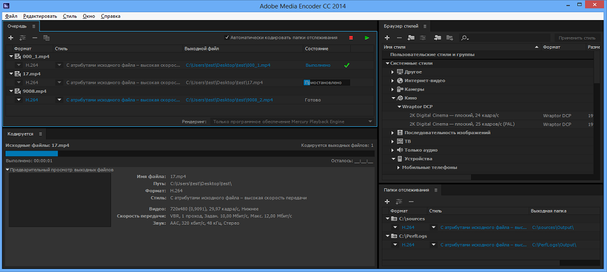
Task: Open style dropdown for 9008.mp4 output
Action: click(x=59, y=100)
